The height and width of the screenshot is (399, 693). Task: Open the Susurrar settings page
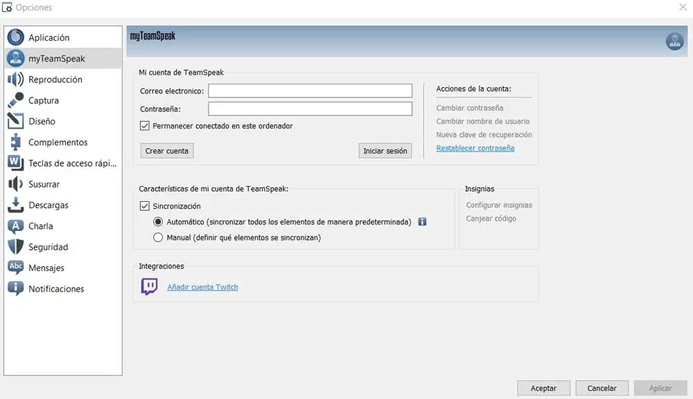pyautogui.click(x=63, y=184)
